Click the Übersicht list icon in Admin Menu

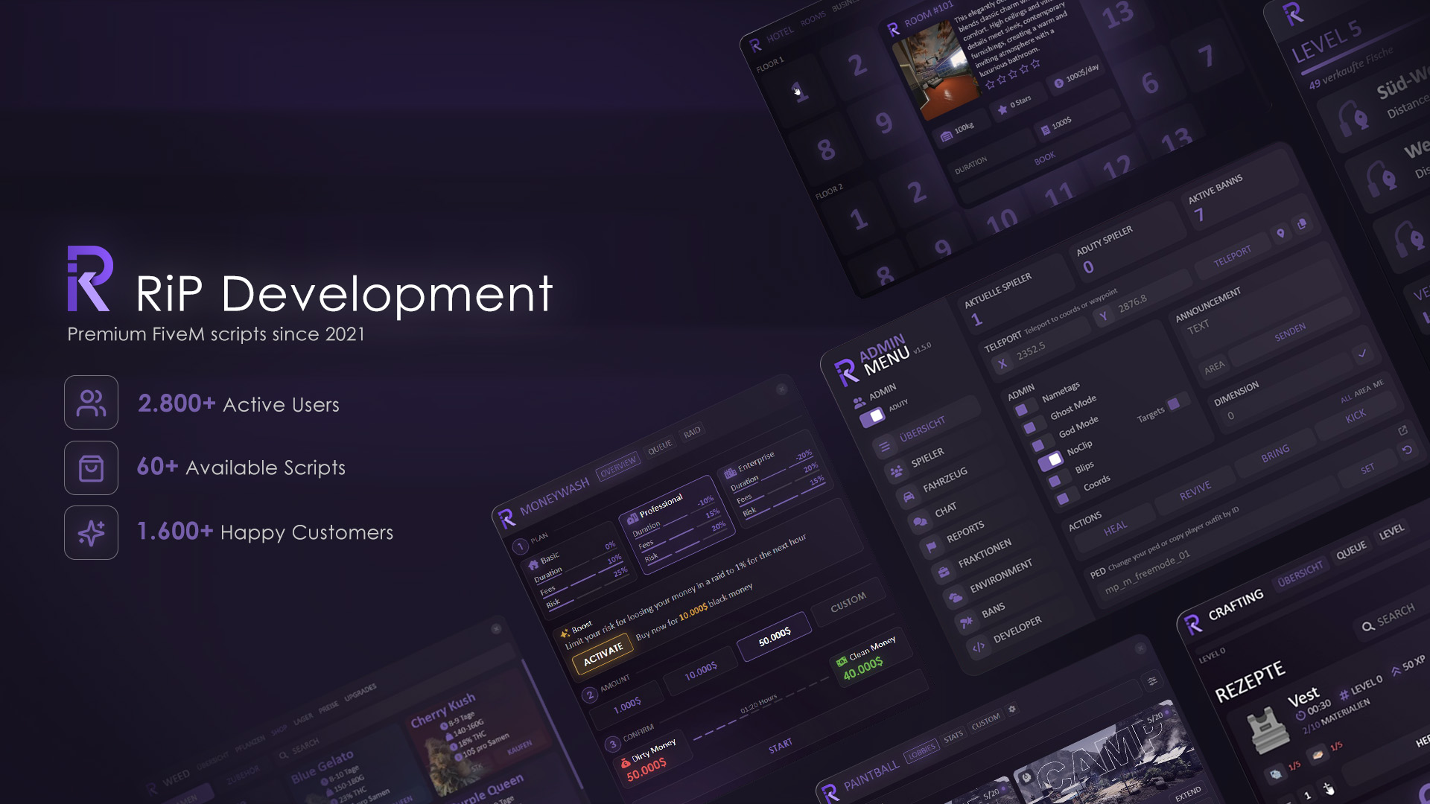coord(885,447)
